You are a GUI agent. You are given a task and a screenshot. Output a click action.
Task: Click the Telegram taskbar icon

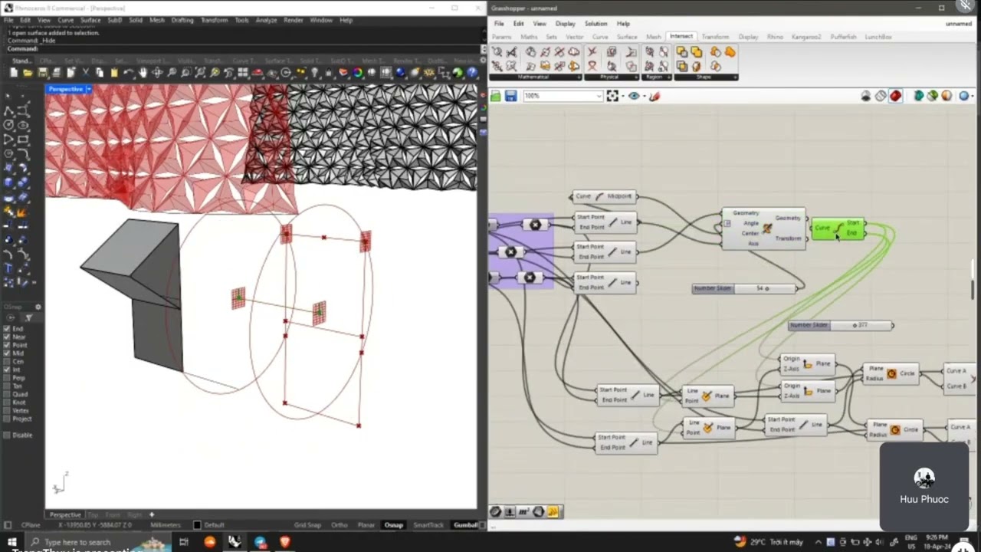click(x=260, y=542)
